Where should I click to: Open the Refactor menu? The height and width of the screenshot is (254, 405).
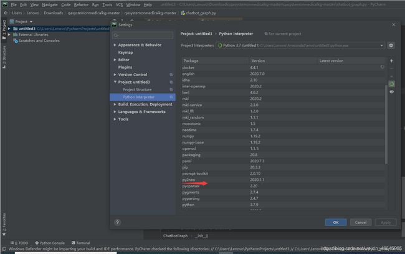(x=81, y=4)
